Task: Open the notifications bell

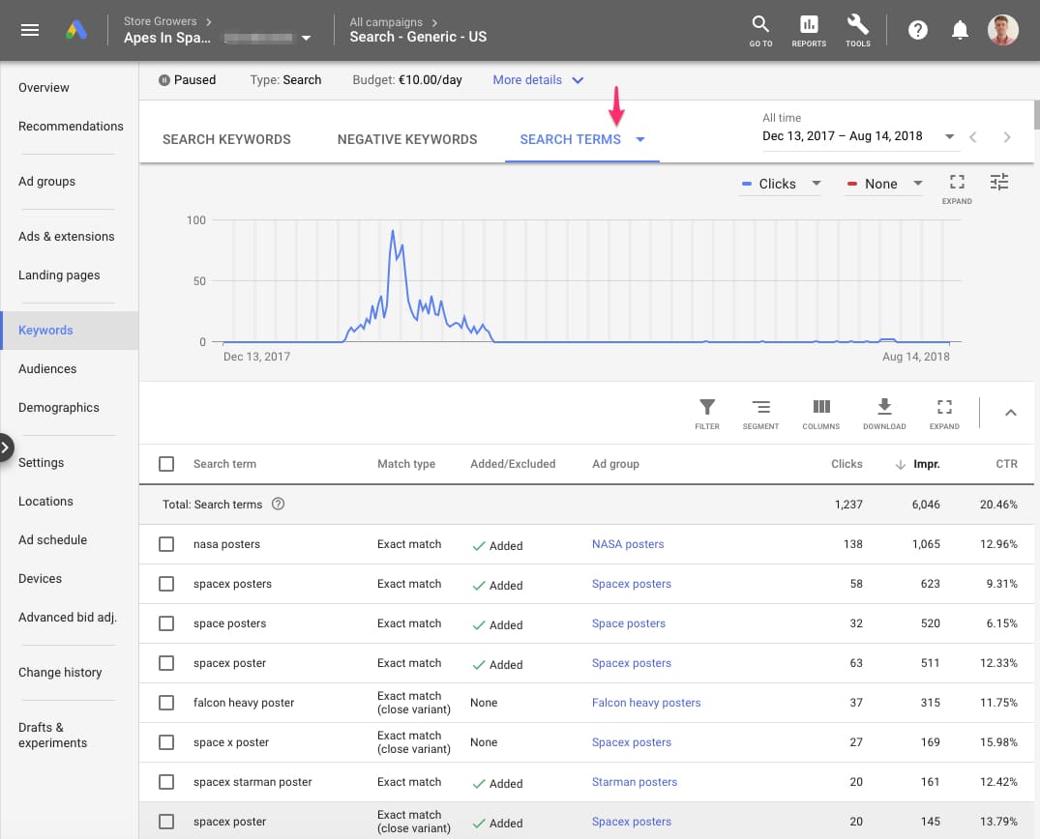Action: click(x=960, y=30)
